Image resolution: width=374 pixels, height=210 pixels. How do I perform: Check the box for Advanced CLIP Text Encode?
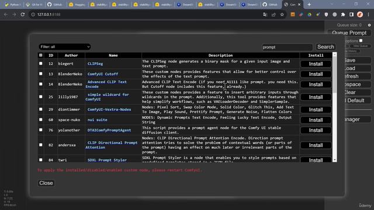[41, 84]
